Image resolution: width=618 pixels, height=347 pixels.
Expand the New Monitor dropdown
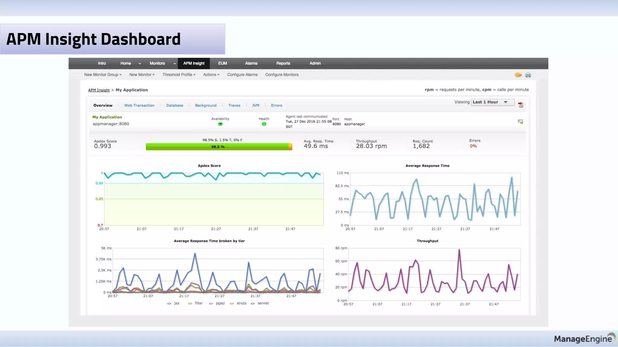tap(142, 75)
